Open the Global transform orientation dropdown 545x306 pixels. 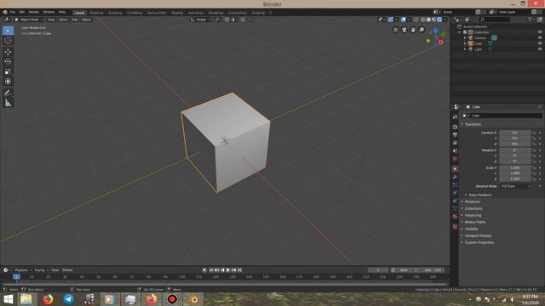tap(201, 20)
